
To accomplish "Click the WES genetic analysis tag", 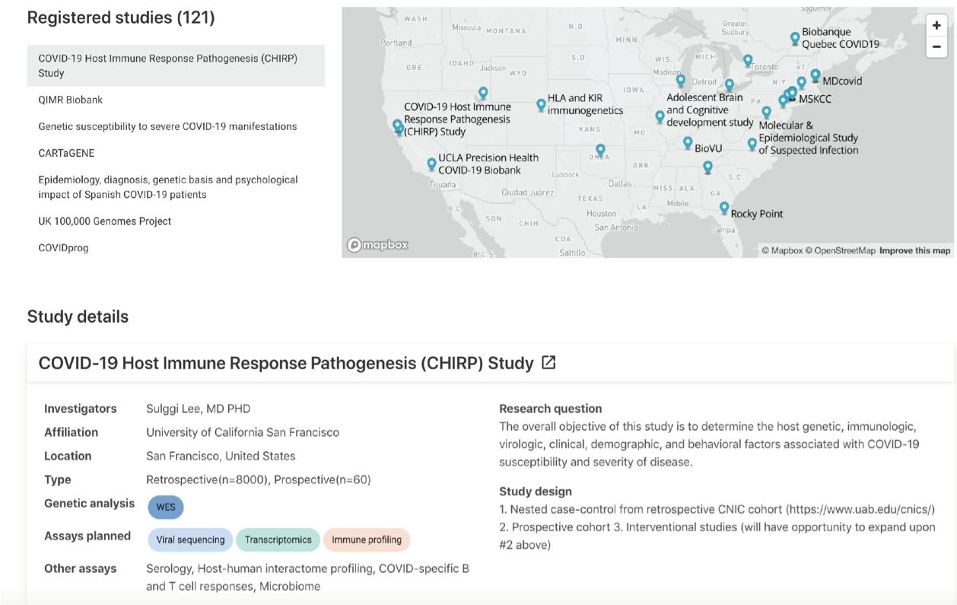I will click(x=166, y=507).
